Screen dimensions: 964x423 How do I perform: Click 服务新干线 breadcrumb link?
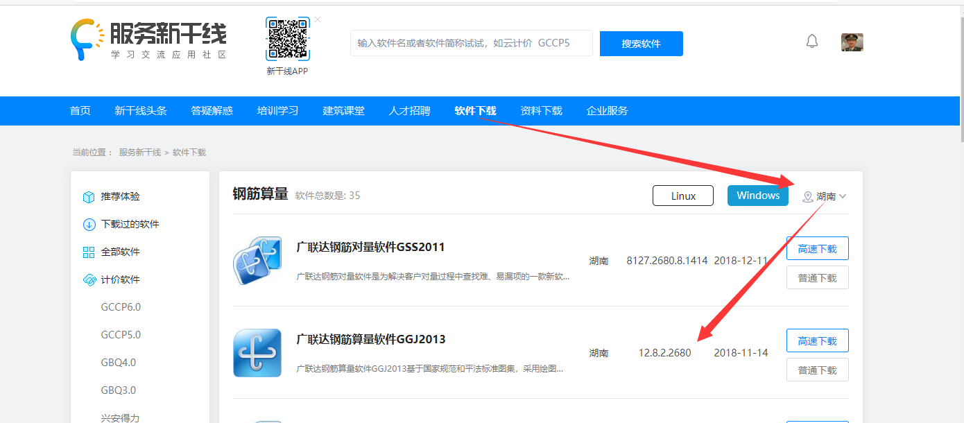pos(140,153)
